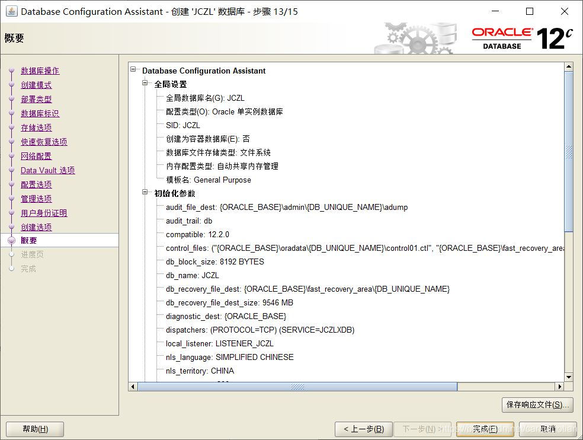Select the audit_trail: db row
583x440 pixels.
(x=189, y=221)
